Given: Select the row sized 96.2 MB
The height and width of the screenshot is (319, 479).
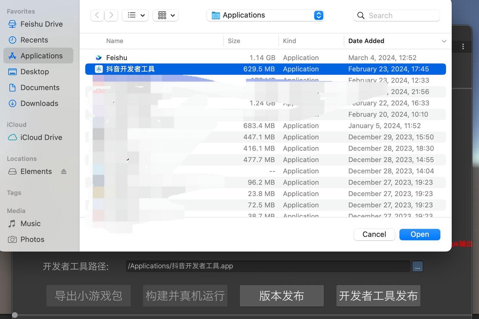Looking at the screenshot, I should pyautogui.click(x=266, y=182).
